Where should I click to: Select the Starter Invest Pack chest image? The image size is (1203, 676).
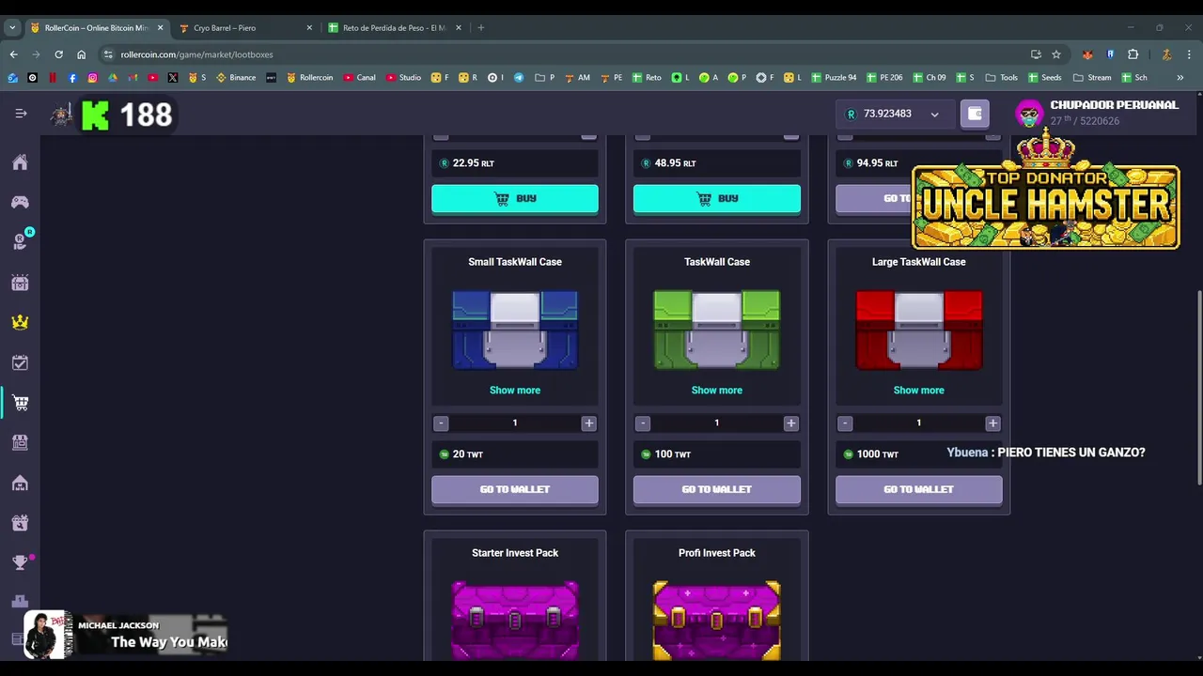tap(515, 620)
